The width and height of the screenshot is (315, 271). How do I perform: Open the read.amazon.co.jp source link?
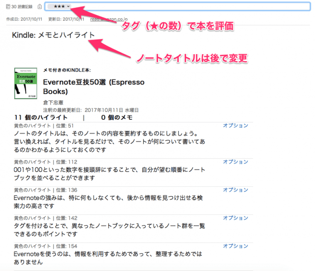[x=109, y=19]
